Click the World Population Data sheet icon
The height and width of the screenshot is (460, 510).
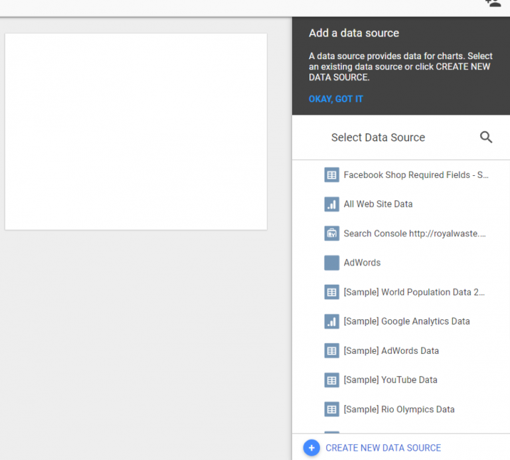pos(331,292)
